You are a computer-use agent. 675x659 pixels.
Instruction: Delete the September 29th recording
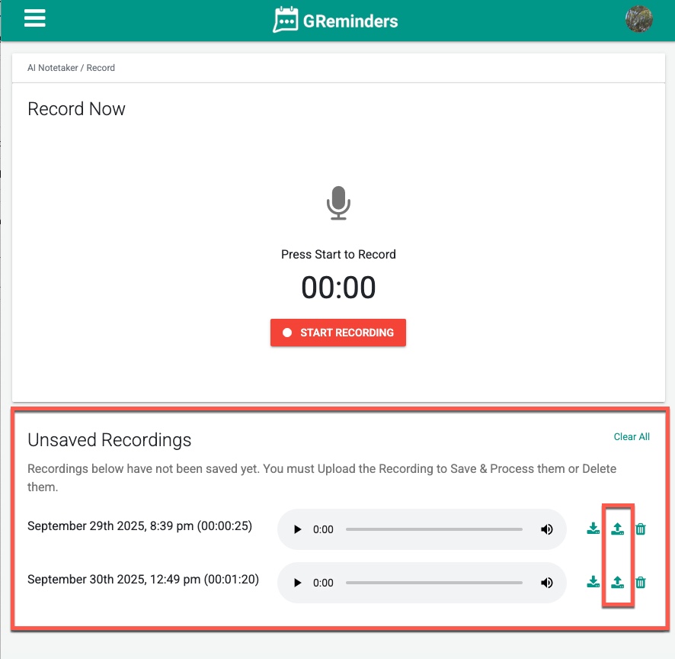coord(641,529)
